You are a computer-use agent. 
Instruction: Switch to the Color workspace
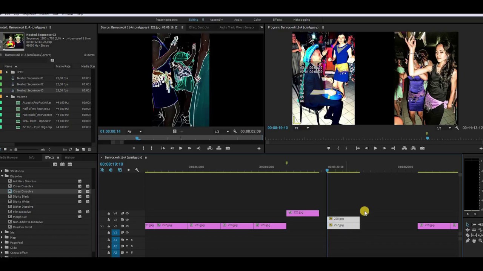tap(257, 20)
